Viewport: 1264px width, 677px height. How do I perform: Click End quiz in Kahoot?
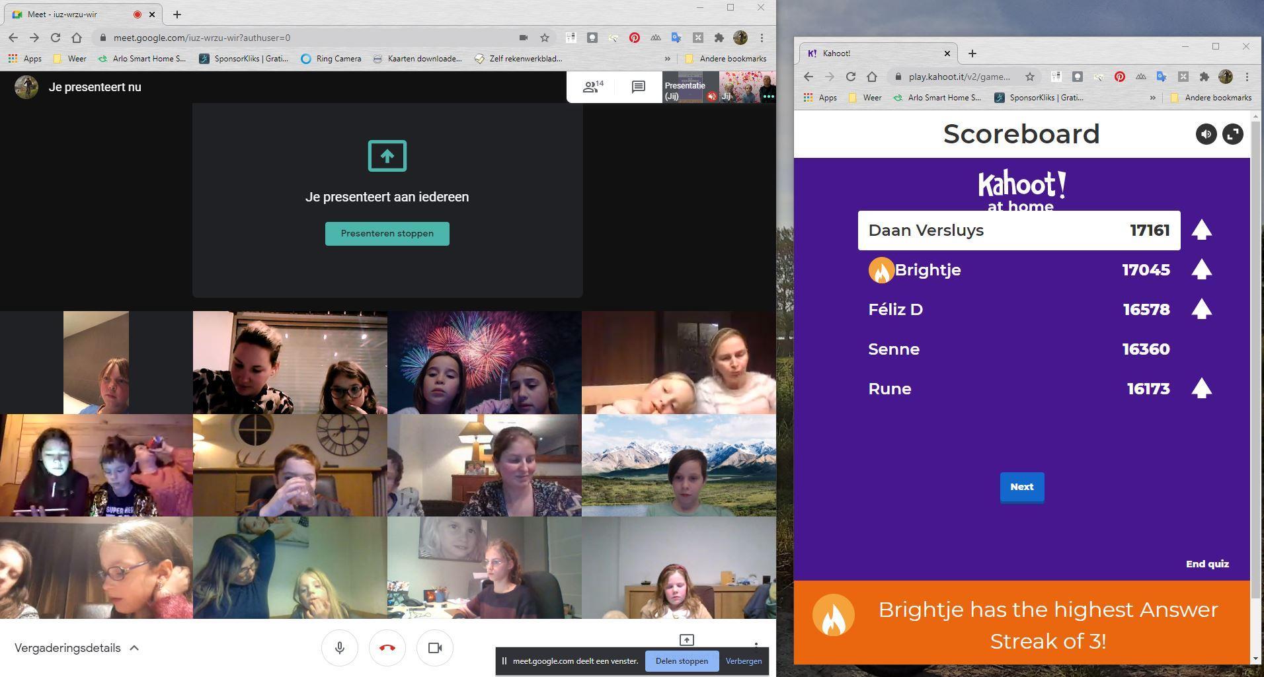(1207, 564)
